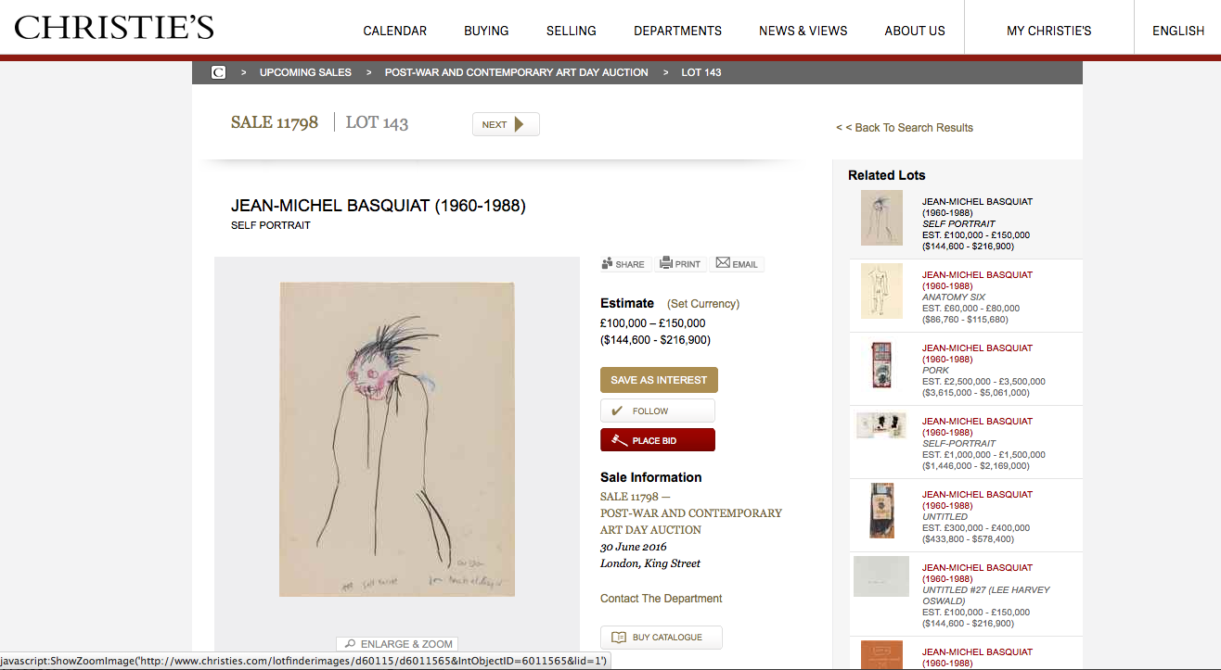The width and height of the screenshot is (1221, 670).
Task: Click Contact The Department link
Action: coord(661,599)
